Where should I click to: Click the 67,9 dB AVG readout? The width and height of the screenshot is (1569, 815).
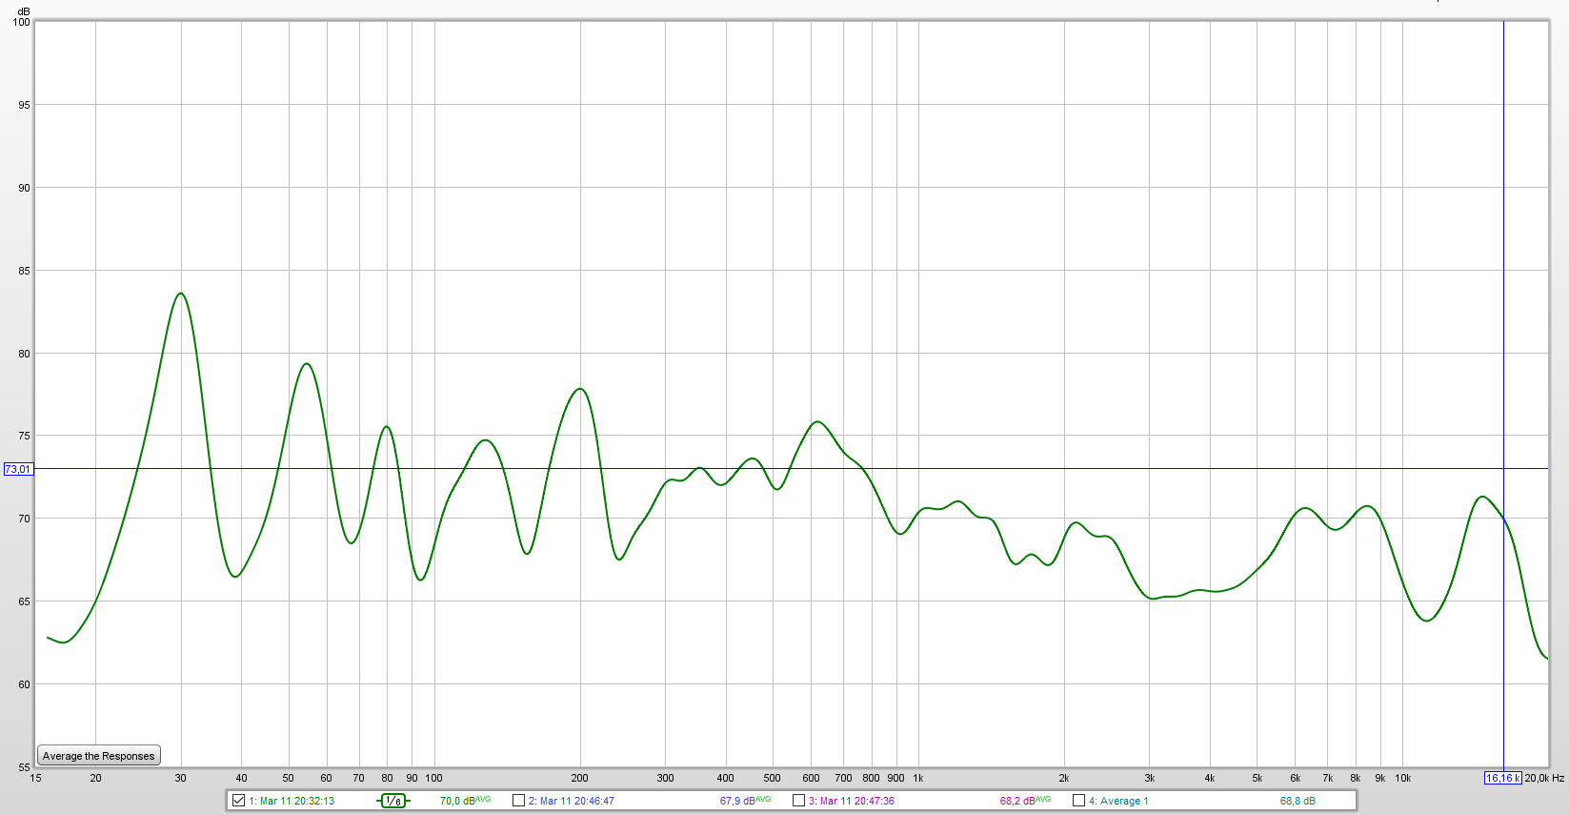(745, 801)
